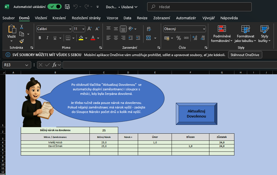Click the Hledat search box
Screen dimensions: 277x175
(x=199, y=7)
